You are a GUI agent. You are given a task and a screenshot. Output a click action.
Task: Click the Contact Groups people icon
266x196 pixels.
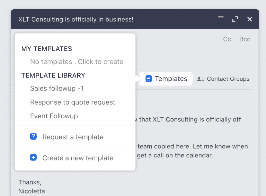coord(200,79)
